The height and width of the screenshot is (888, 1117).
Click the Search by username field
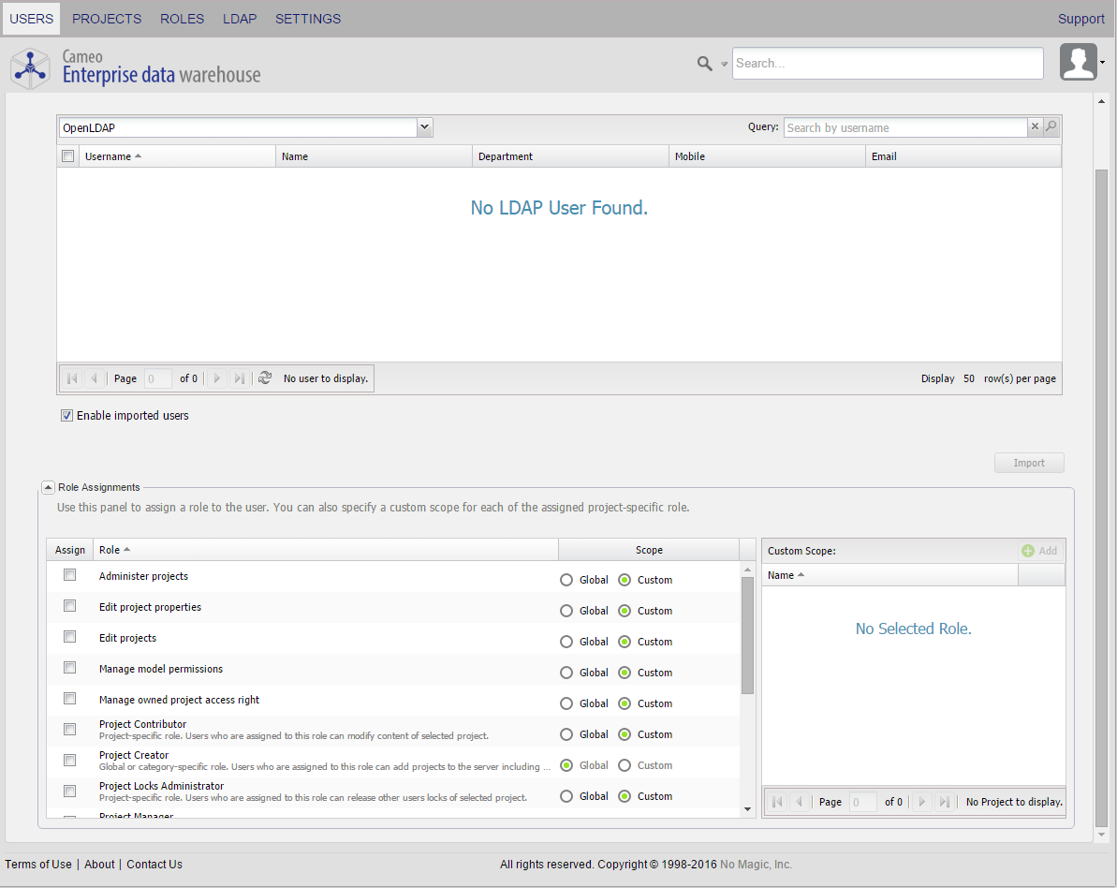pyautogui.click(x=904, y=127)
